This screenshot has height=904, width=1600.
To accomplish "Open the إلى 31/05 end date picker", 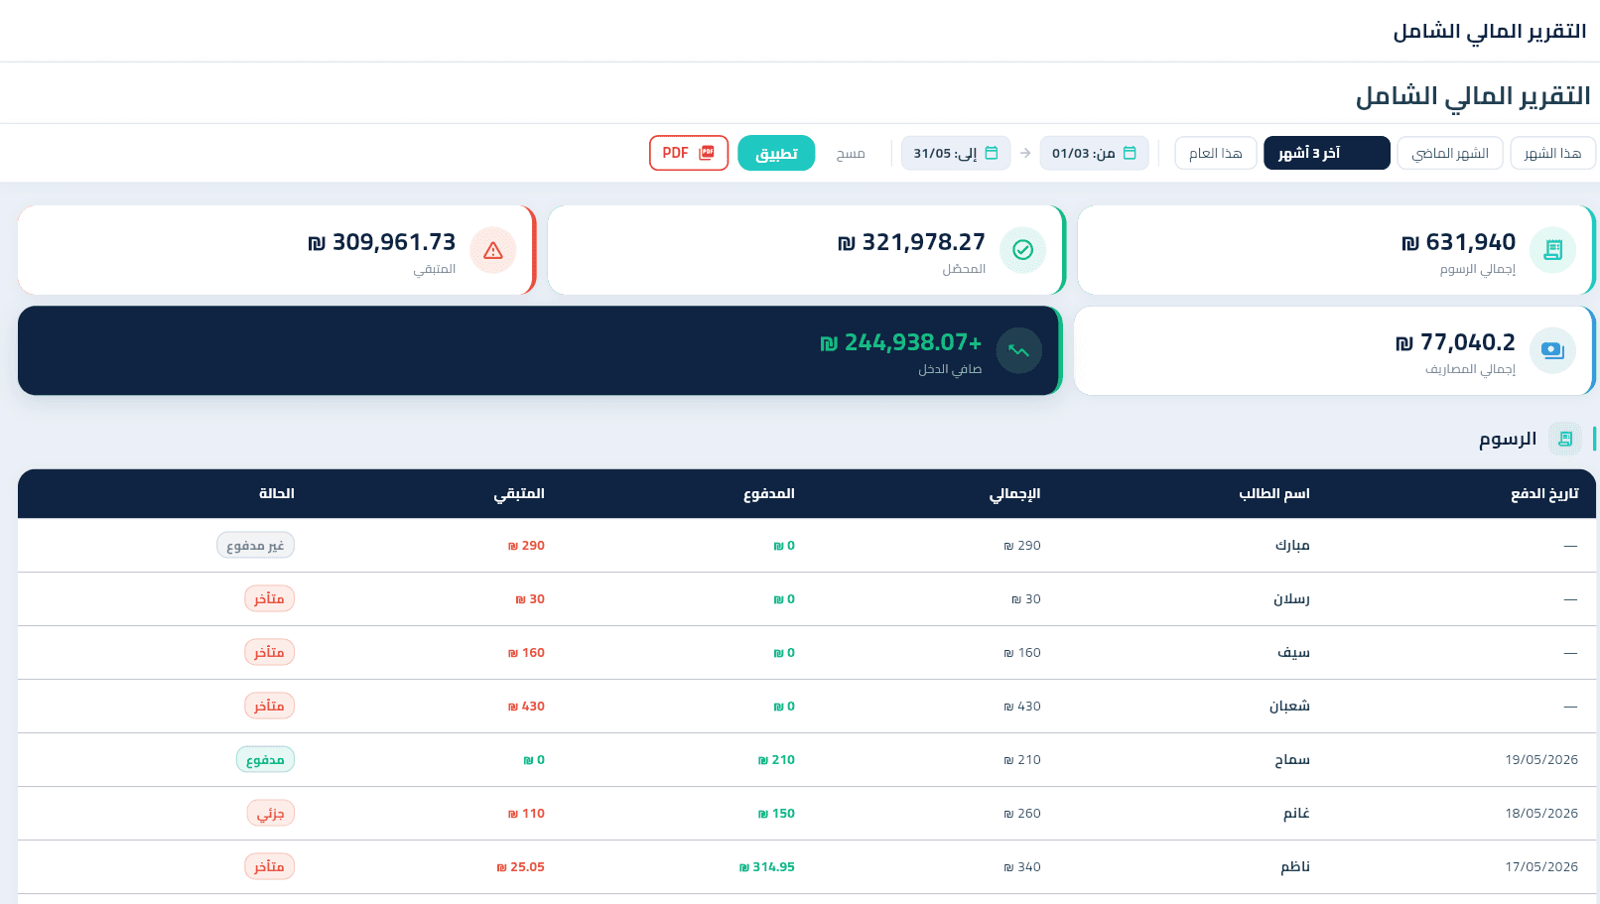I will [956, 153].
